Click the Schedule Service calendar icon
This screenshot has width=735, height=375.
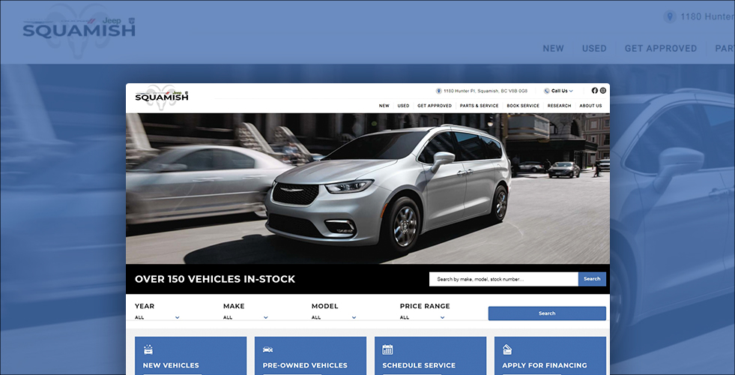(387, 349)
